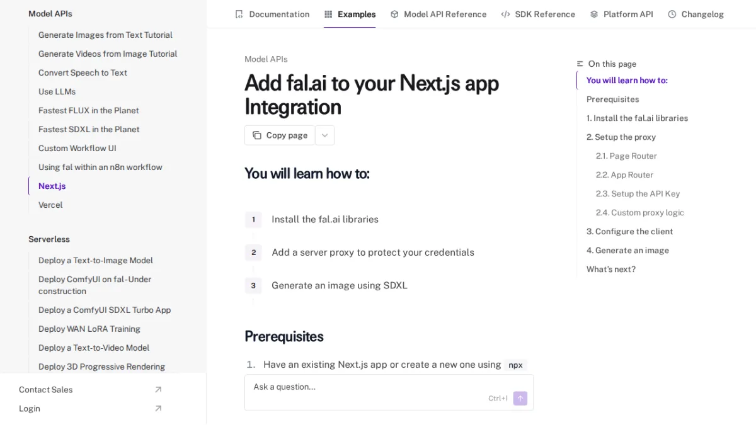Jump to 'You will learn how to:' section

[x=627, y=80]
